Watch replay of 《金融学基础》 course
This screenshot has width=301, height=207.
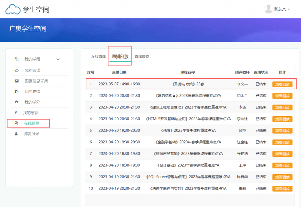pyautogui.click(x=282, y=142)
